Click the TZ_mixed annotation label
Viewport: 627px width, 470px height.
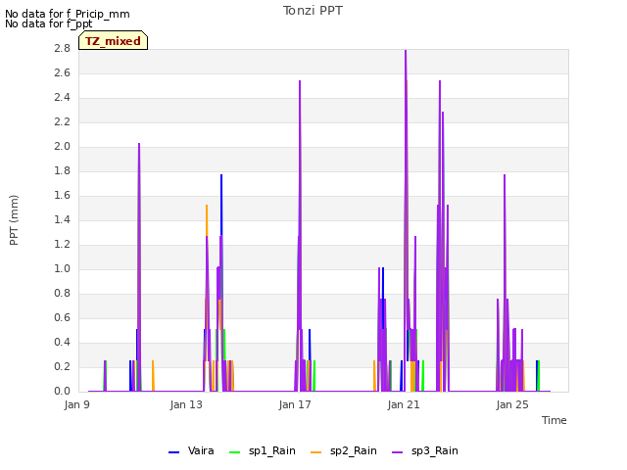(x=114, y=41)
